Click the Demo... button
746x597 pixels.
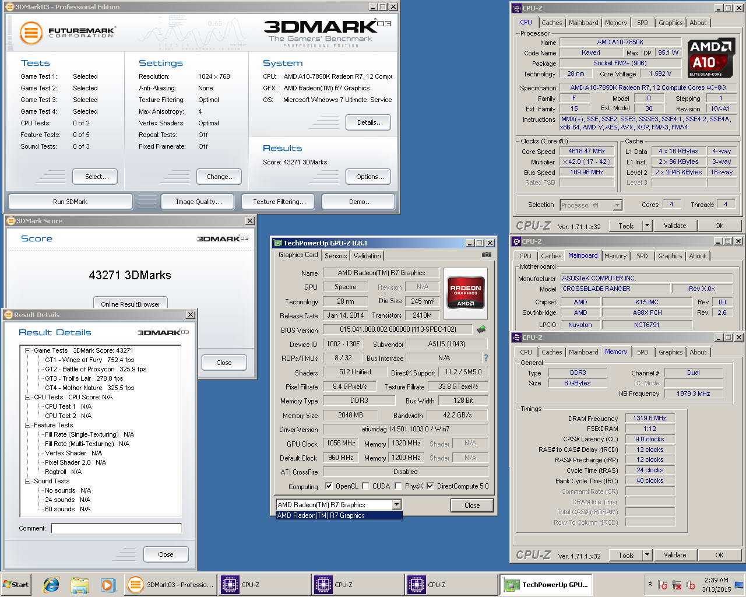[x=358, y=202]
